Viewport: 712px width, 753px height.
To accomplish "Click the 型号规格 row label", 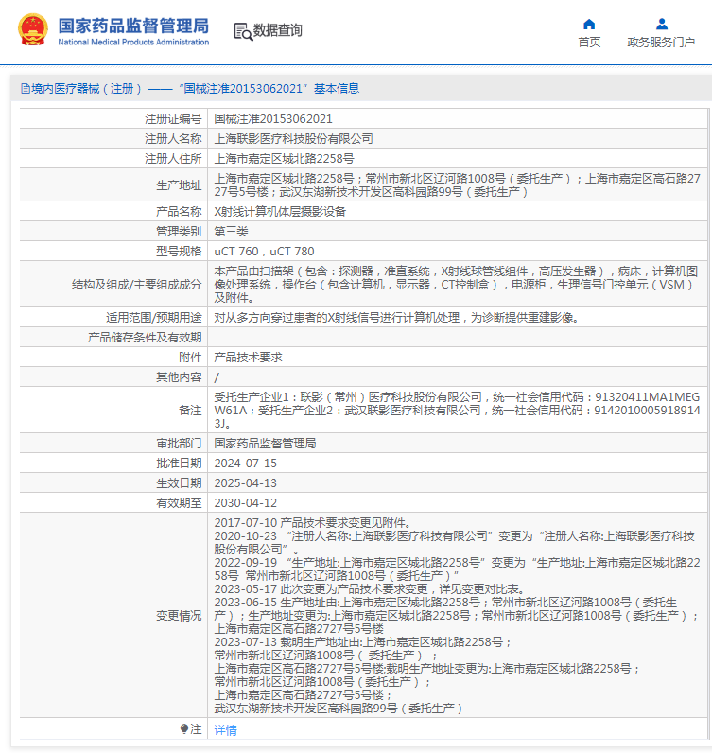I will coord(179,252).
